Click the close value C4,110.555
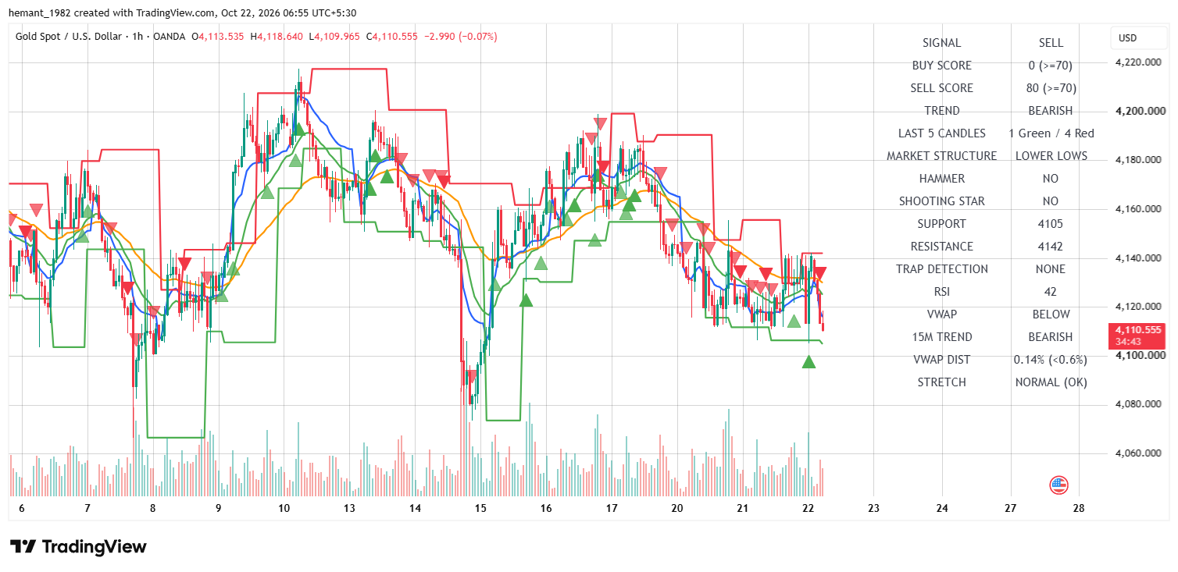1178x572 pixels. point(391,37)
